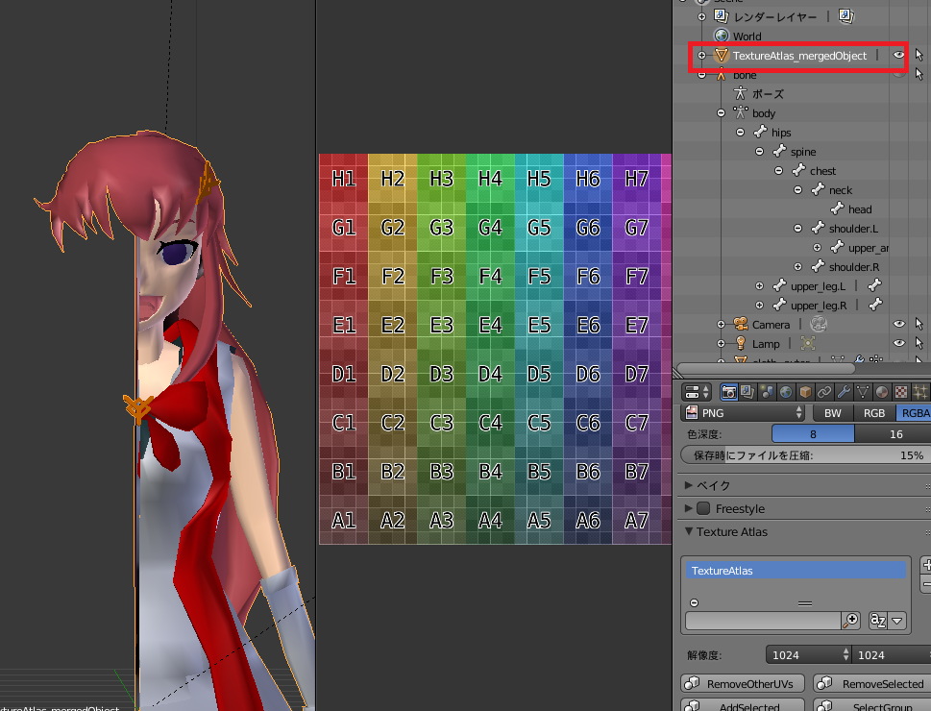Collapse the spine bone hierarchy
Viewport: 931px width, 711px height.
(759, 151)
